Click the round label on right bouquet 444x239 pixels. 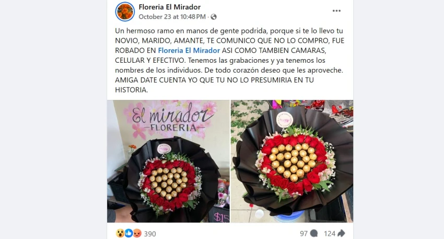pyautogui.click(x=284, y=120)
